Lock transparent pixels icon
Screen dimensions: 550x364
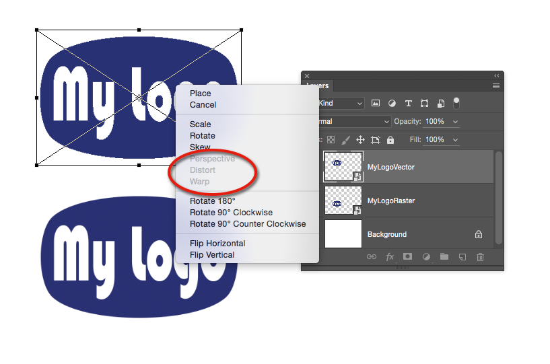coord(331,140)
